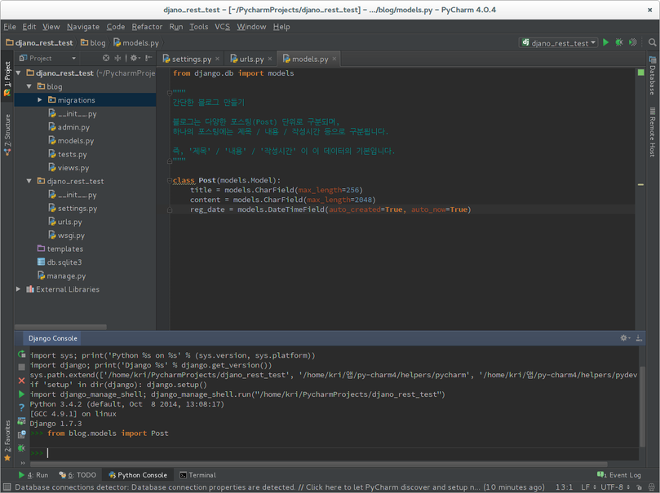Close the settings.py tab
Image resolution: width=660 pixels, height=493 pixels.
click(217, 59)
